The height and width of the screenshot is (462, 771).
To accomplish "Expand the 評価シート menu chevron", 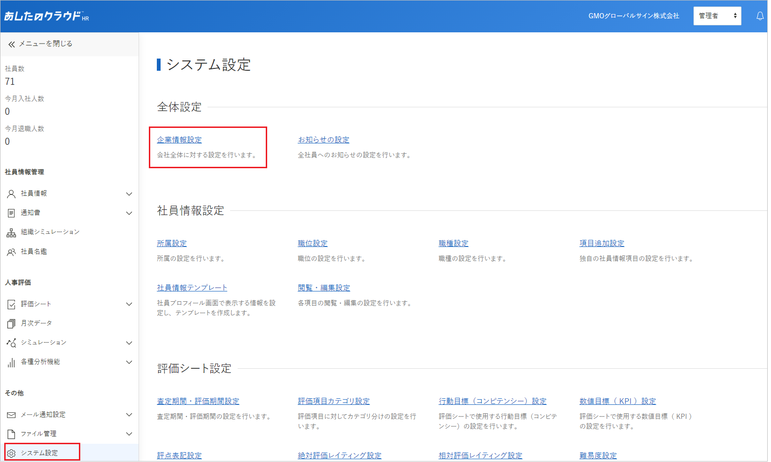I will click(x=129, y=304).
